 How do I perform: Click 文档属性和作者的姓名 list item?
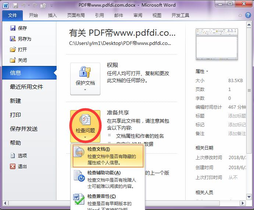pyautogui.click(x=140, y=136)
